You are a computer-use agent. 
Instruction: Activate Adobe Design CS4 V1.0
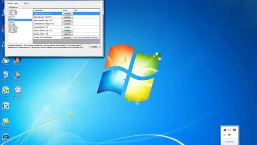point(67,14)
